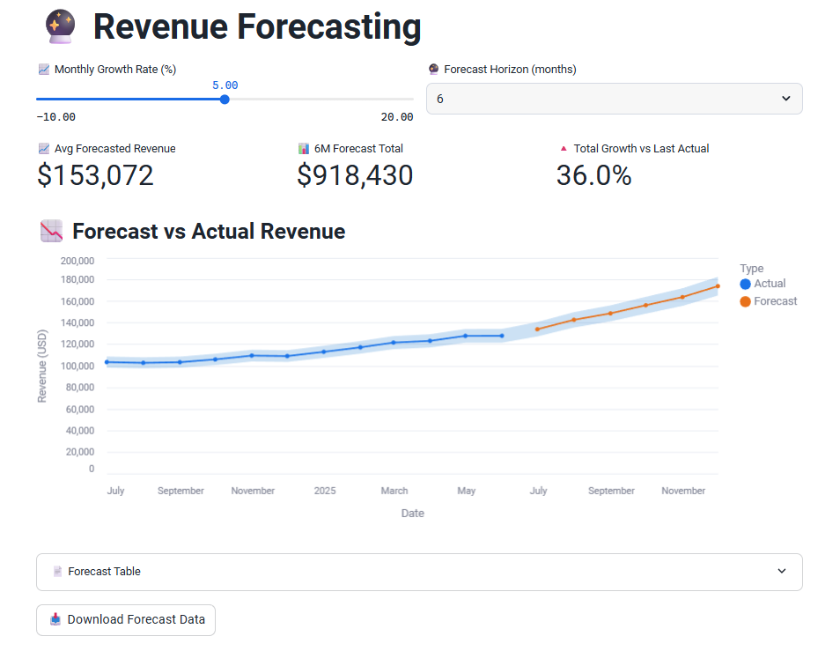Click the $918,430 6M Forecast Total value
The image size is (818, 651).
coord(355,175)
